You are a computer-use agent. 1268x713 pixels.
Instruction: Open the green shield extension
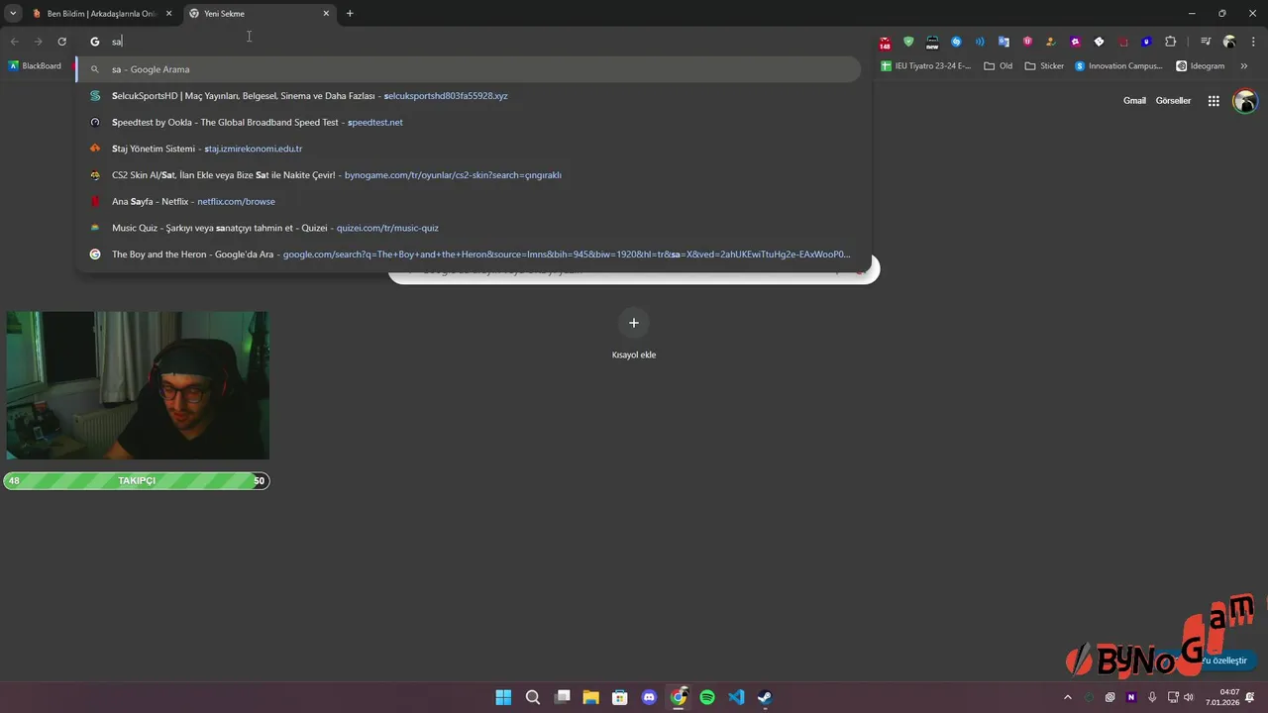908,42
